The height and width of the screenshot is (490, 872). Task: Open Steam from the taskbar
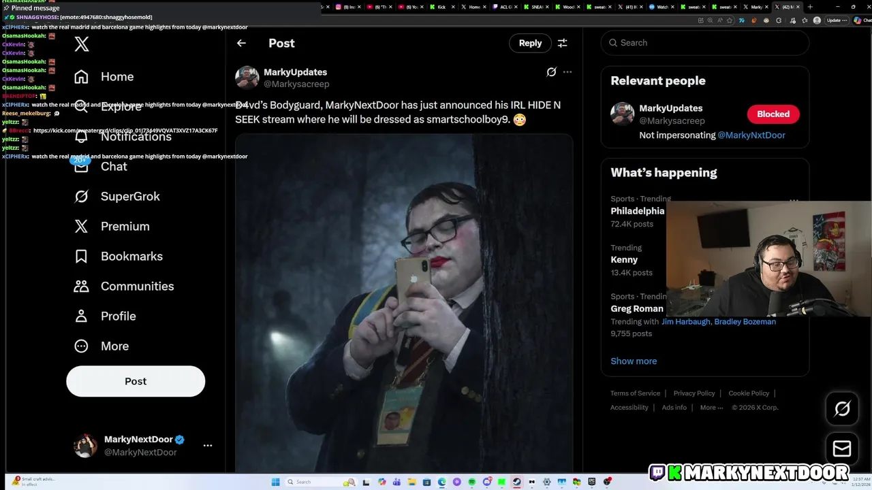pos(516,482)
